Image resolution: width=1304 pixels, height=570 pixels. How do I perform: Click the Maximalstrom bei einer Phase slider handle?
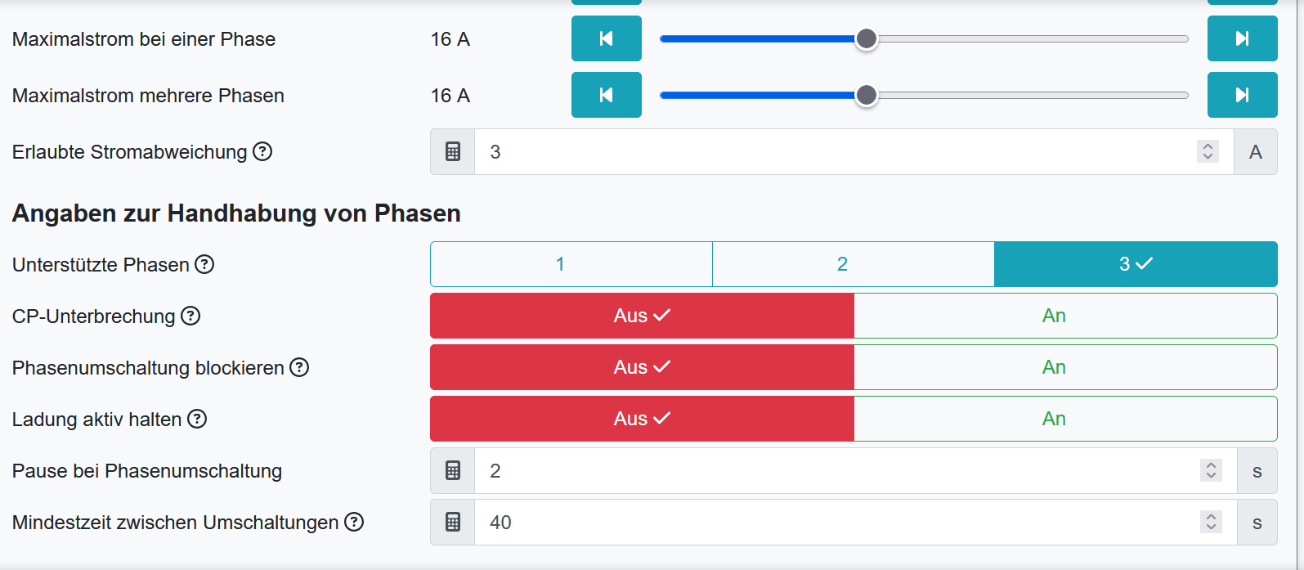(x=866, y=38)
